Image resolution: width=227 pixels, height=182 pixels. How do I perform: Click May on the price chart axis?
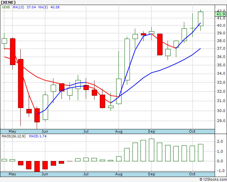(12, 131)
